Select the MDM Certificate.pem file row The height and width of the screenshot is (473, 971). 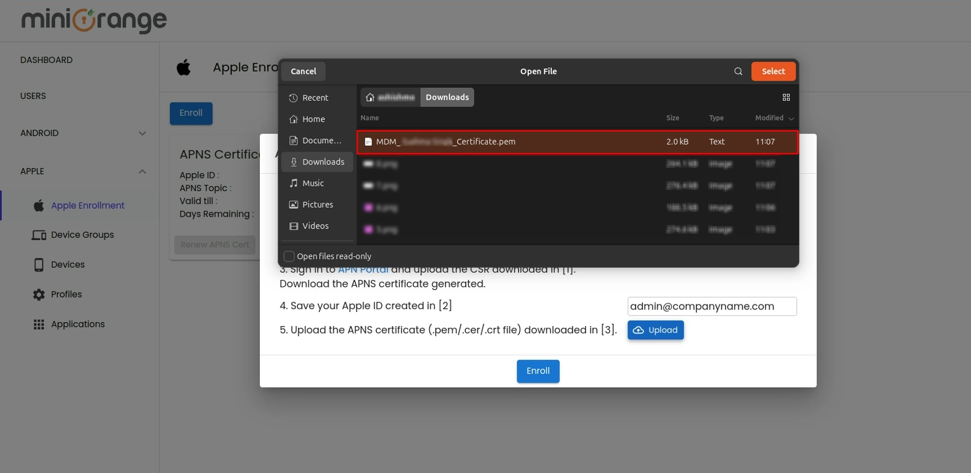578,142
